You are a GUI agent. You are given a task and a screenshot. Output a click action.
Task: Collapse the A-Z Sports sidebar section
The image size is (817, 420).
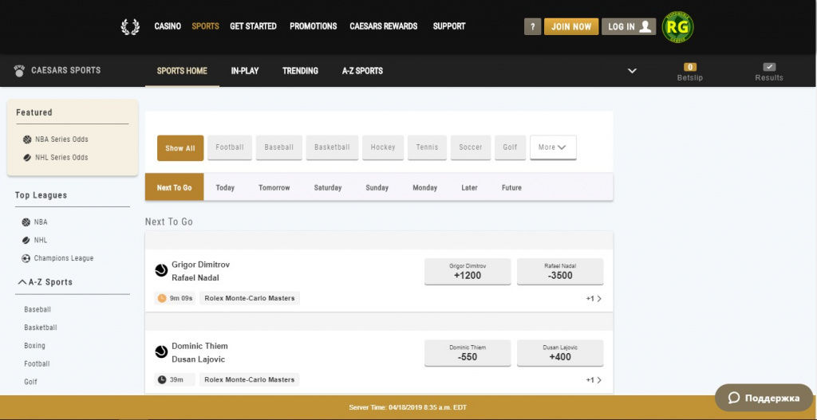pos(45,282)
